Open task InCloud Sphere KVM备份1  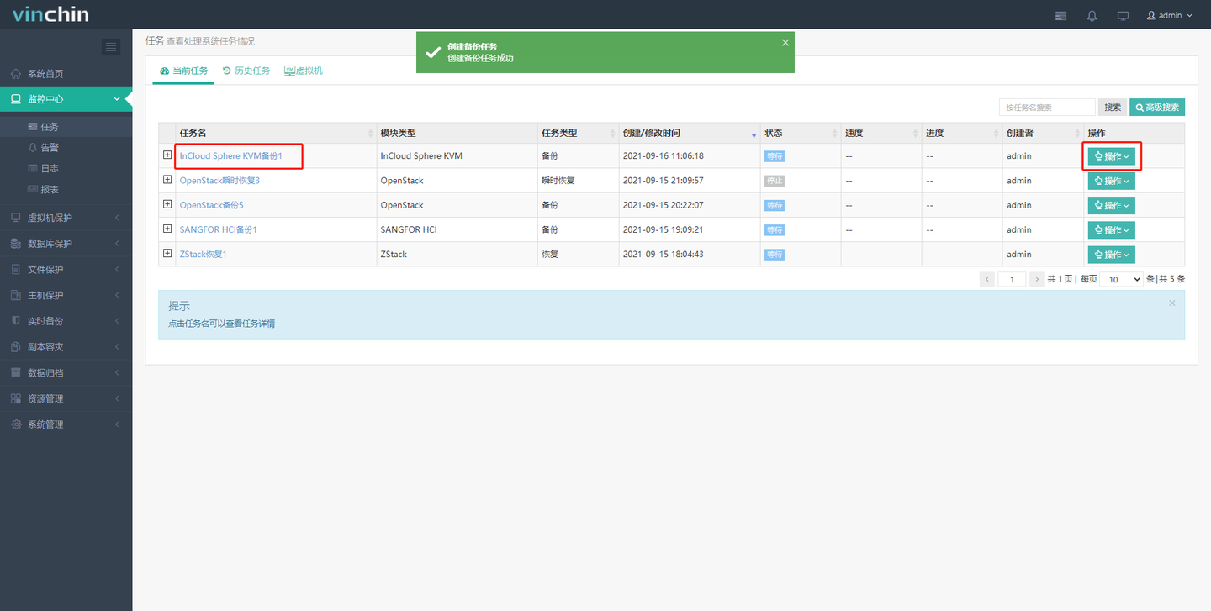(x=231, y=155)
